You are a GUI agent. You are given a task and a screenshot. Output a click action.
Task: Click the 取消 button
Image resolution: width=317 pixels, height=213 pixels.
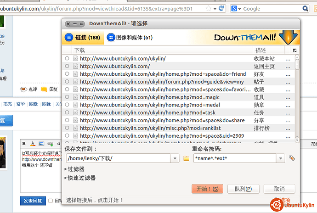click(x=279, y=189)
